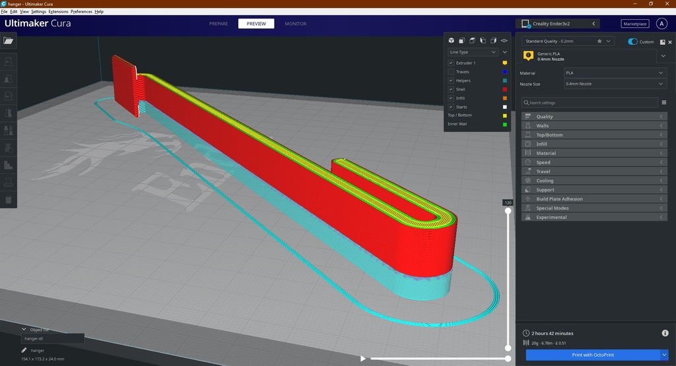Switch to top camera view icon
Image resolution: width=676 pixels, height=366 pixels.
(472, 40)
